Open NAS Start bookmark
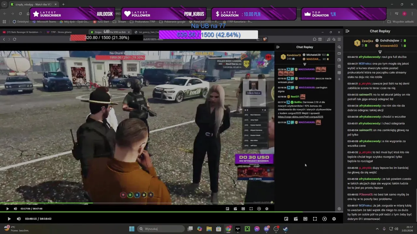 101,22
